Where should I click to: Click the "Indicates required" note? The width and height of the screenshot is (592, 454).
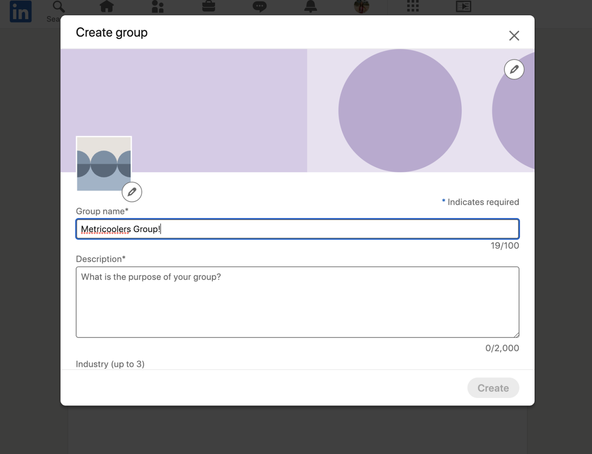pos(481,202)
